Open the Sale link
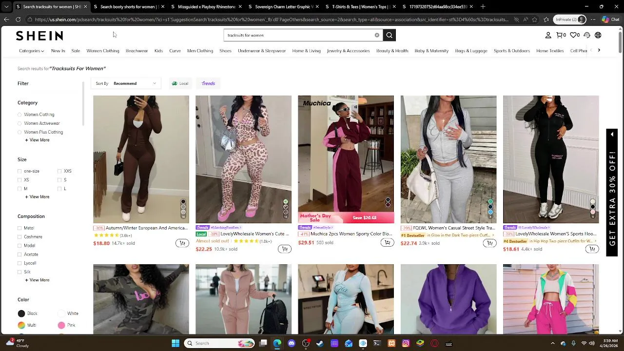This screenshot has width=624, height=351. [x=76, y=51]
